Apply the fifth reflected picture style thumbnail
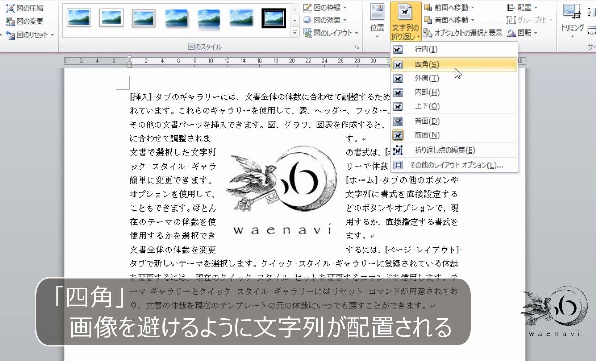This screenshot has height=361, width=596. [x=209, y=18]
